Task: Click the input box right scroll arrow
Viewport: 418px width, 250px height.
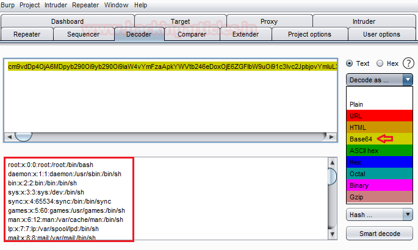Action: (x=331, y=137)
